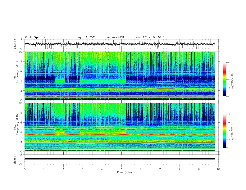
Task: Click time axis tick label "2"
Action: (63, 169)
